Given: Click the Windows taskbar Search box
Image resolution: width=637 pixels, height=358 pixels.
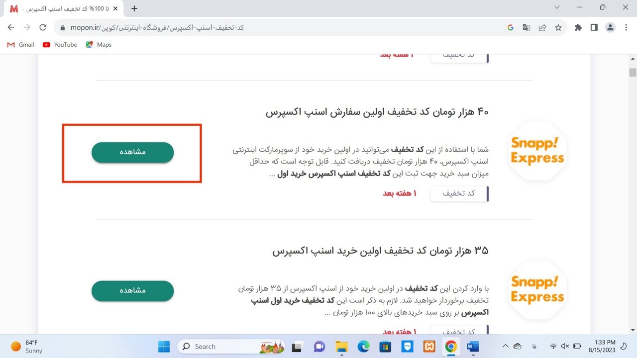Looking at the screenshot, I should coord(231,347).
